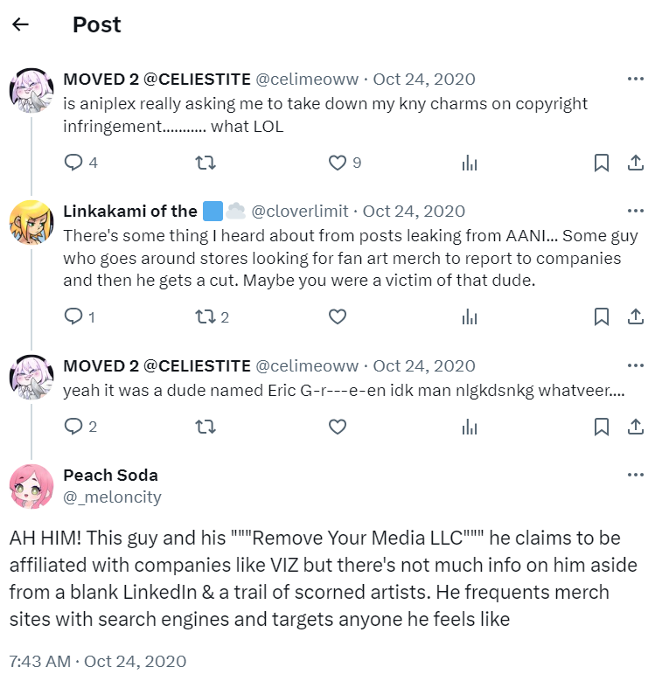
Task: Bookmark the Eric G-r---e-en reply
Action: click(602, 427)
